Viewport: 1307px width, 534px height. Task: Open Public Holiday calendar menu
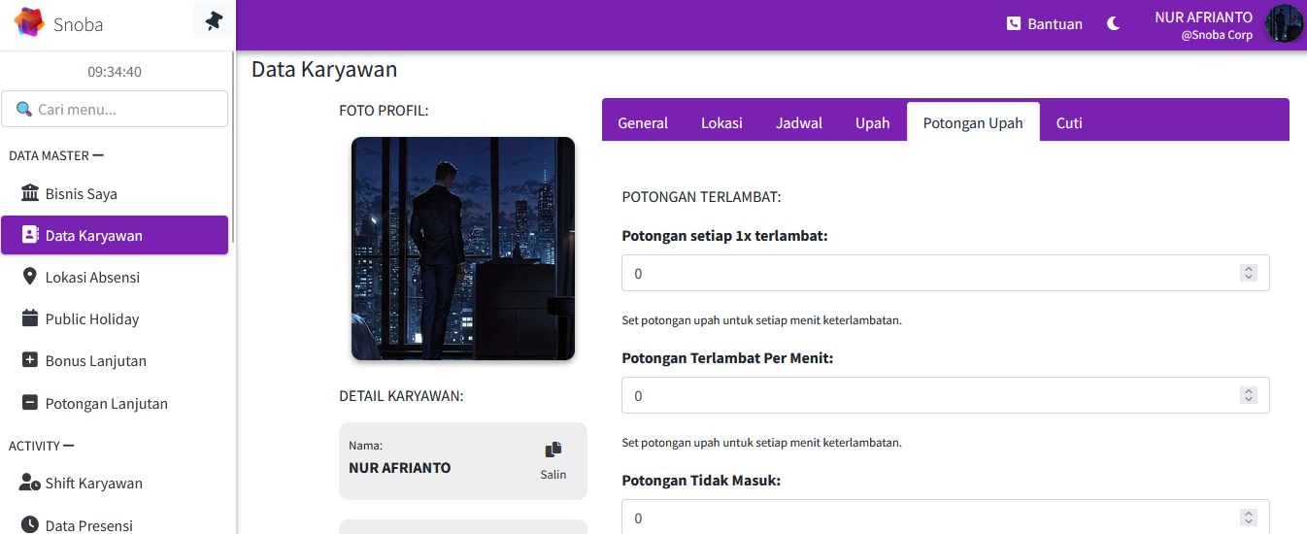(x=91, y=319)
